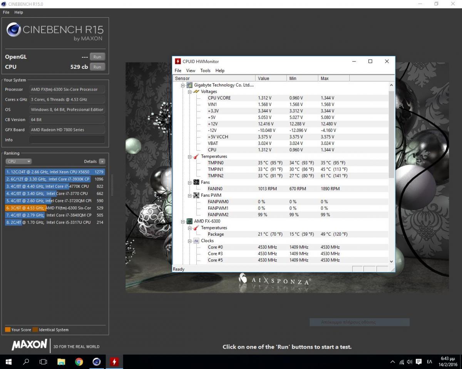Viewport: 462px width, 369px height.
Task: Open HWMonitor View menu
Action: coord(191,71)
